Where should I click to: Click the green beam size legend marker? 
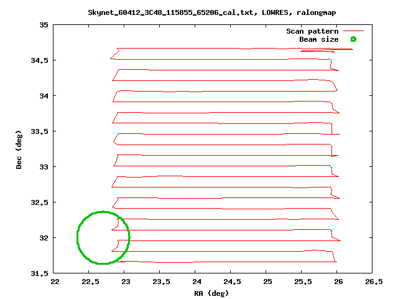pyautogui.click(x=353, y=39)
